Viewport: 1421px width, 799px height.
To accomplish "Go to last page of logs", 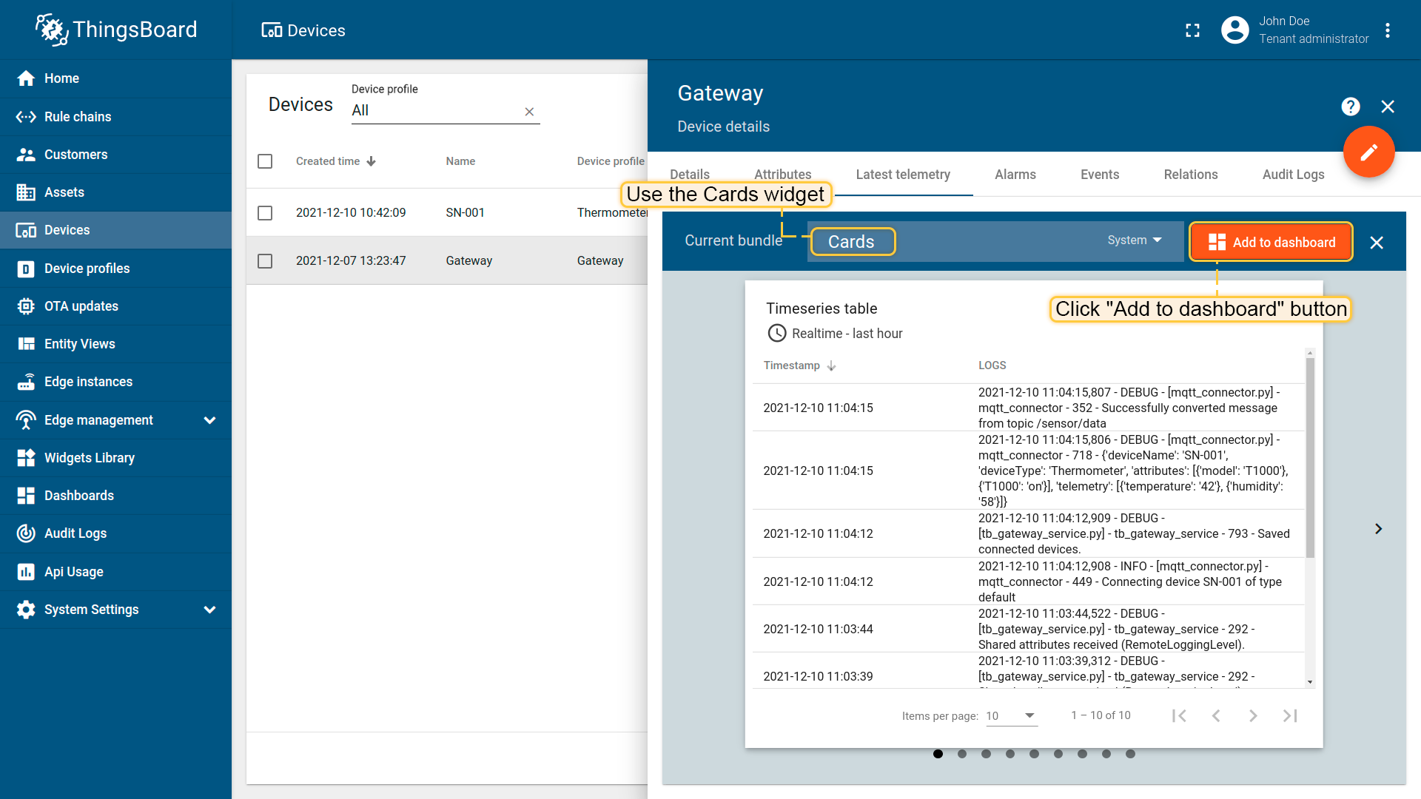I will [x=1290, y=715].
